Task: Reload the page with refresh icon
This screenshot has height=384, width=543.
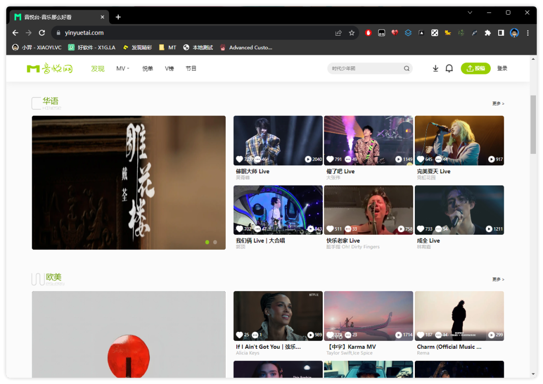Action: (x=42, y=33)
